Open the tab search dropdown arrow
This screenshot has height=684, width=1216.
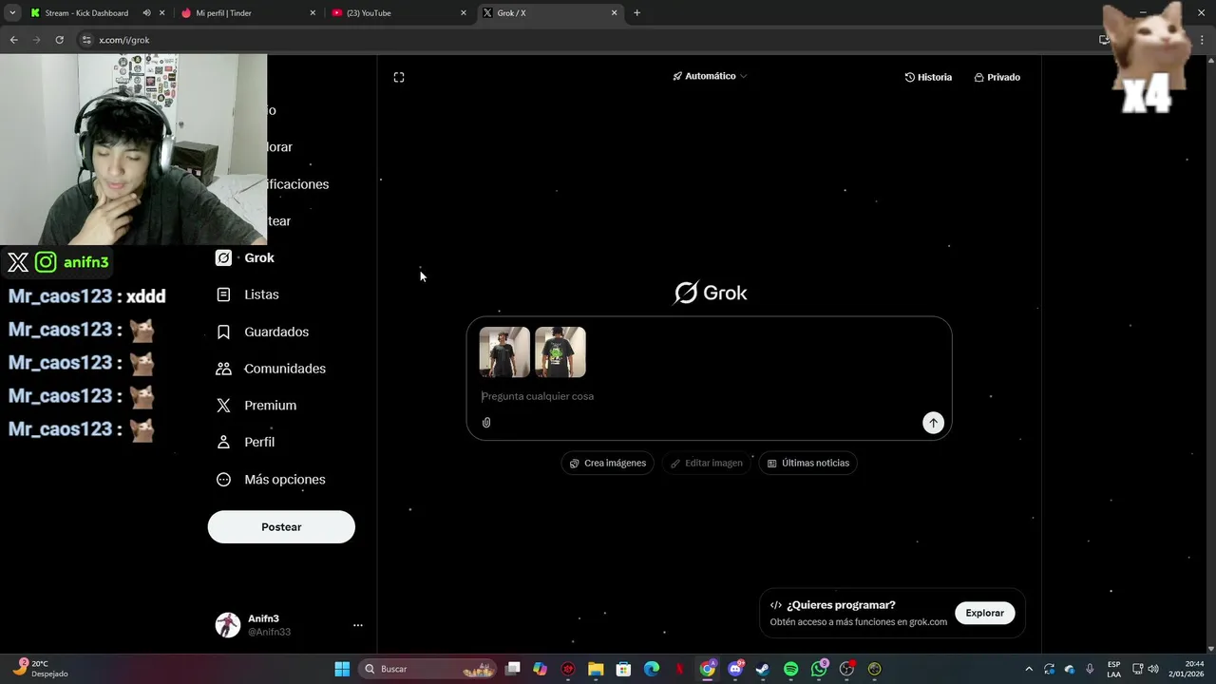coord(12,13)
